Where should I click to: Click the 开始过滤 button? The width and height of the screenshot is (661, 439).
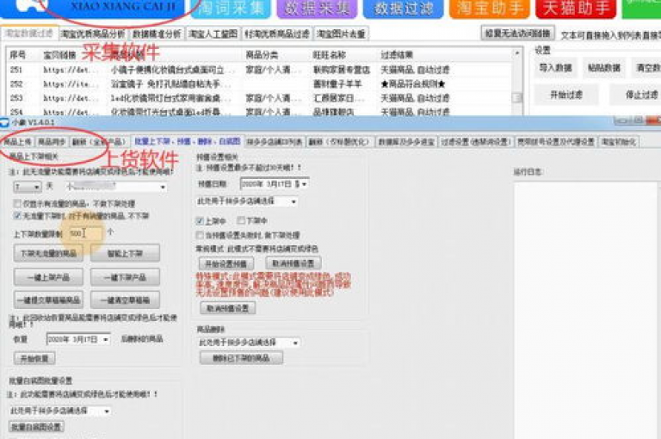566,95
